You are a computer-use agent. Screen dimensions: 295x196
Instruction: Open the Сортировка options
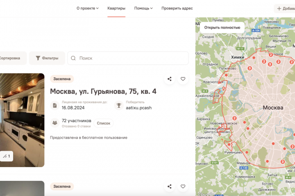pyautogui.click(x=12, y=58)
